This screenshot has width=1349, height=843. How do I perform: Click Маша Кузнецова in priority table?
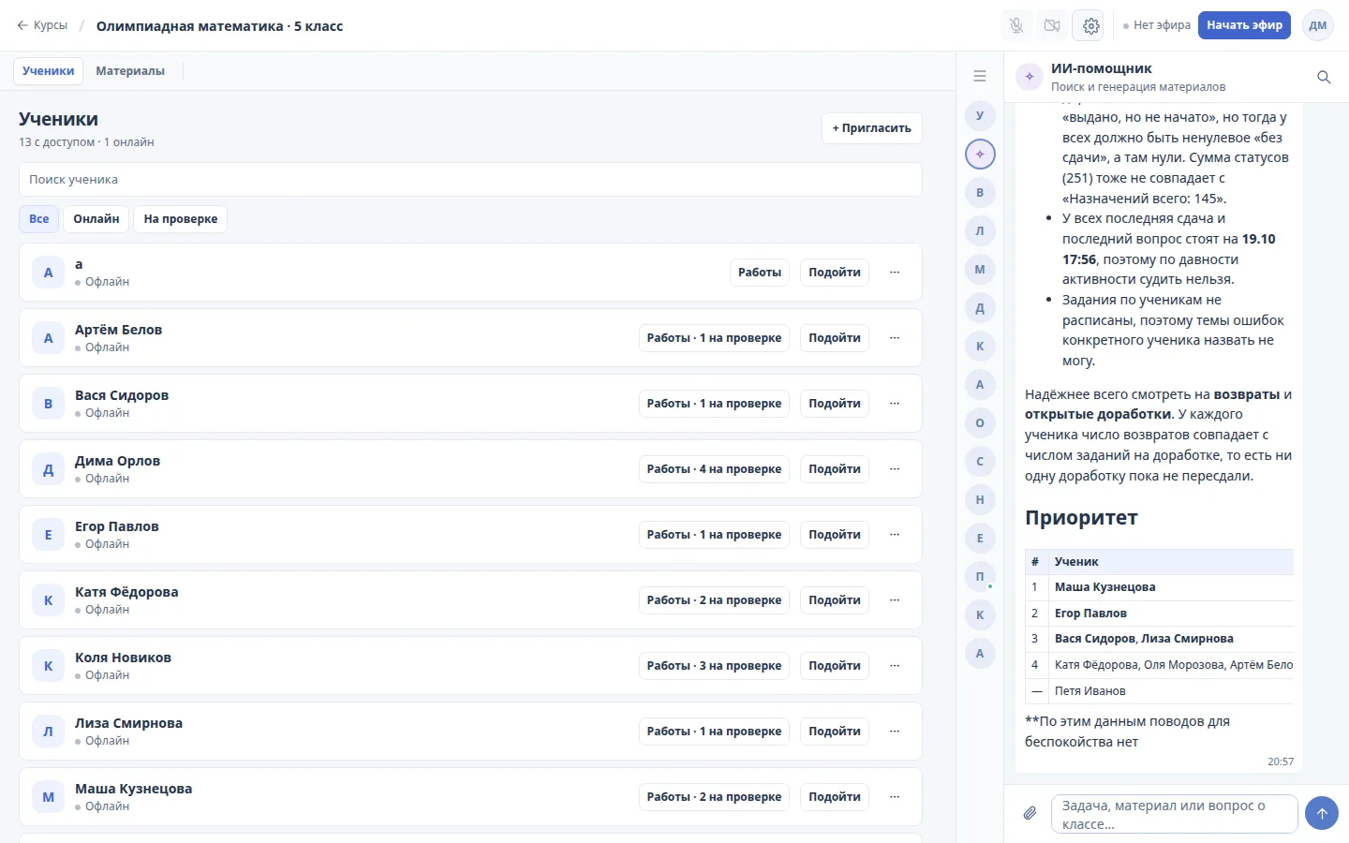pyautogui.click(x=1104, y=587)
